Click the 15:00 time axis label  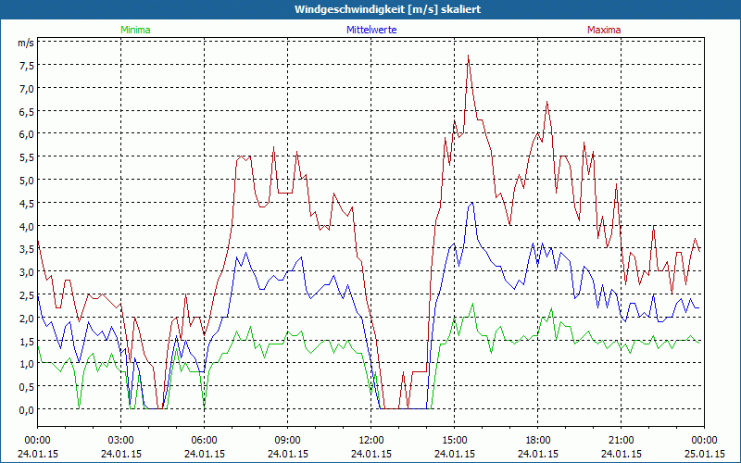455,440
